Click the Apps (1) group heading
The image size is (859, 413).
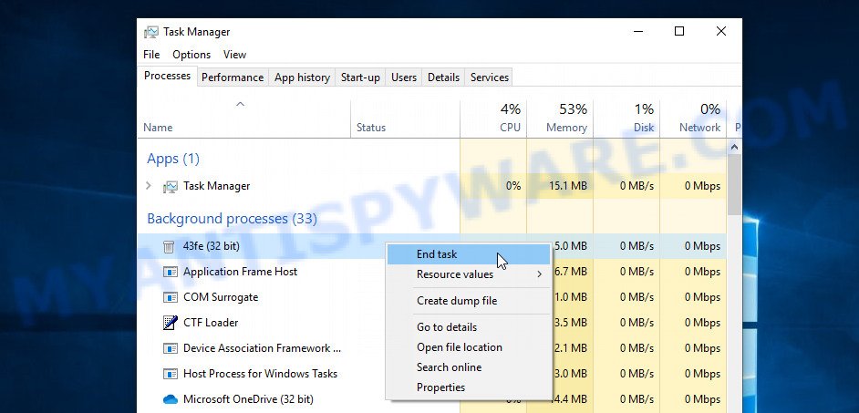[173, 159]
